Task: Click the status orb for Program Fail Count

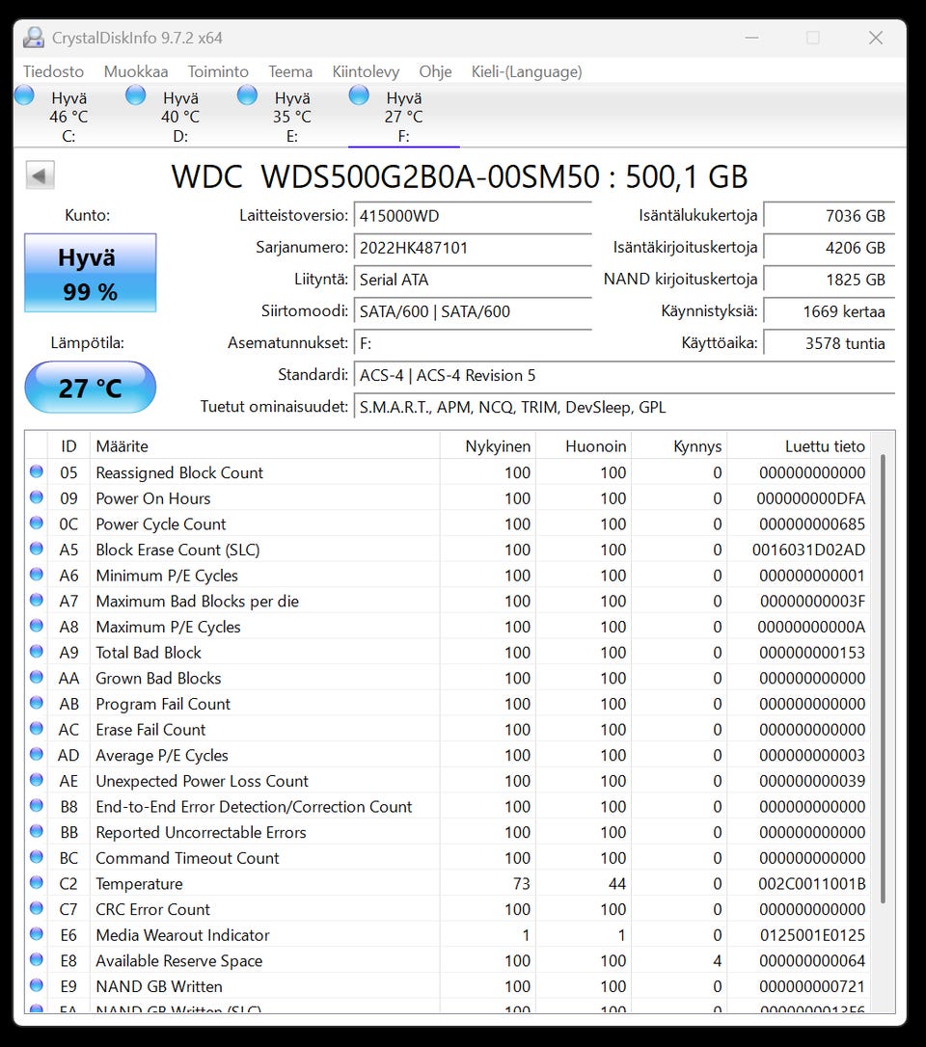Action: tap(37, 703)
